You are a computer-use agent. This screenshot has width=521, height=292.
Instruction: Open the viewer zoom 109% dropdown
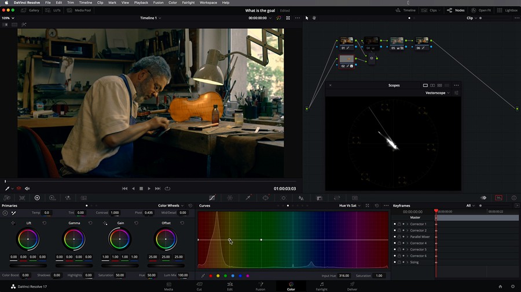coord(8,18)
